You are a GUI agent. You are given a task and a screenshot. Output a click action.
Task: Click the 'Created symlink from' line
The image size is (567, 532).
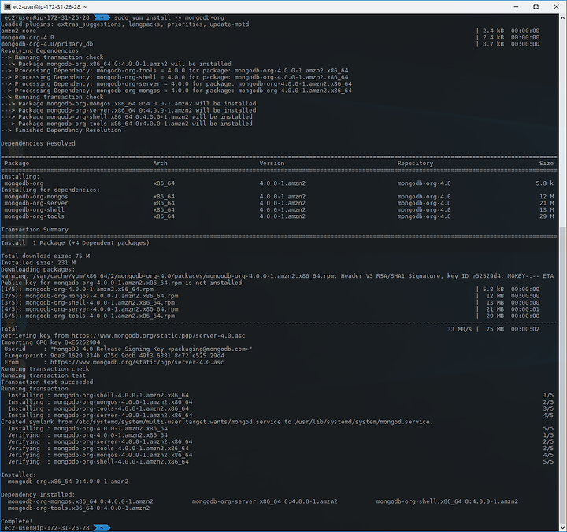click(217, 422)
